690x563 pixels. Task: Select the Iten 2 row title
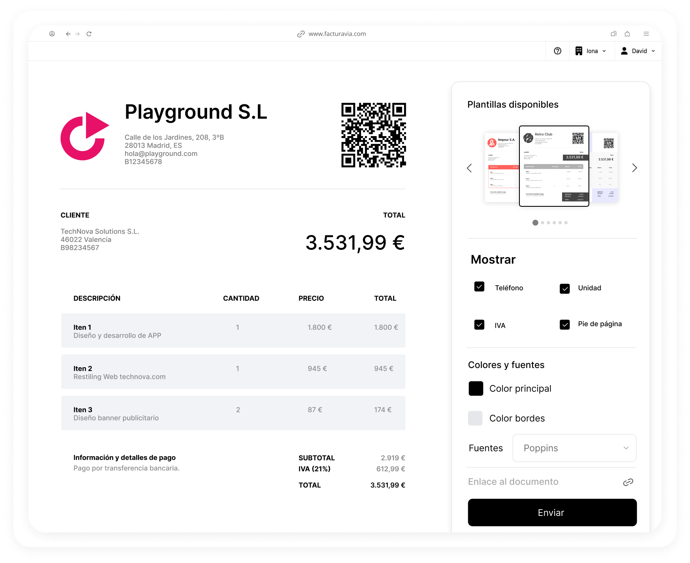point(83,368)
